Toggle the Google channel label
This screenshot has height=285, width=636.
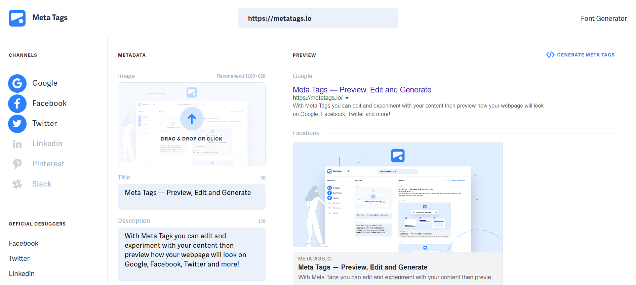(45, 83)
